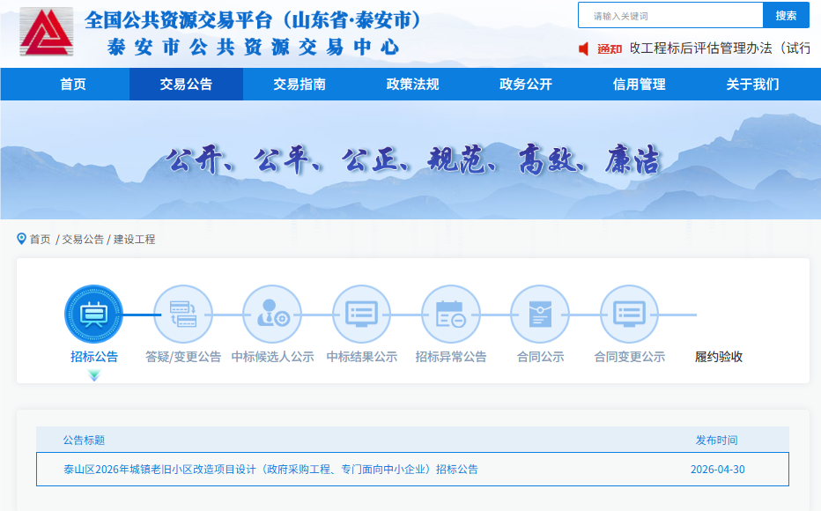Click the red speaker notice icon
This screenshot has width=821, height=511.
[x=583, y=48]
